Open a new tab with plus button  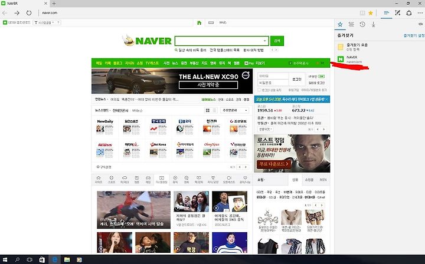coord(54,4)
